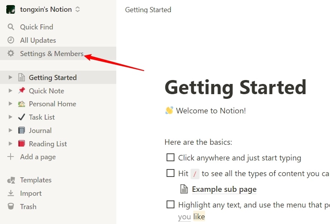The width and height of the screenshot is (330, 224).
Task: Expand the Quick Note page arrow
Action: coord(10,91)
